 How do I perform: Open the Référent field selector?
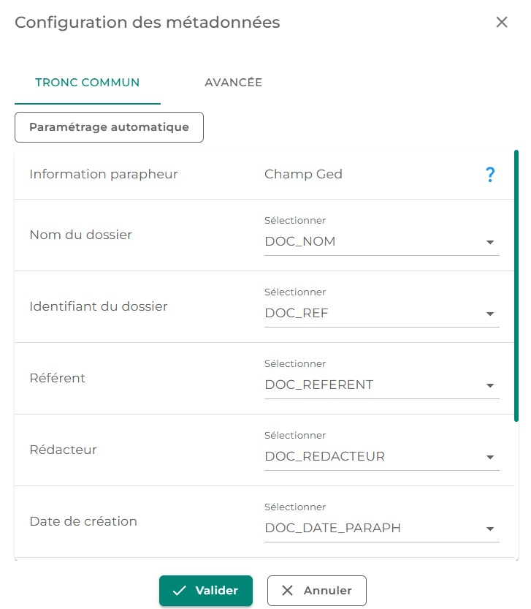[373, 385]
